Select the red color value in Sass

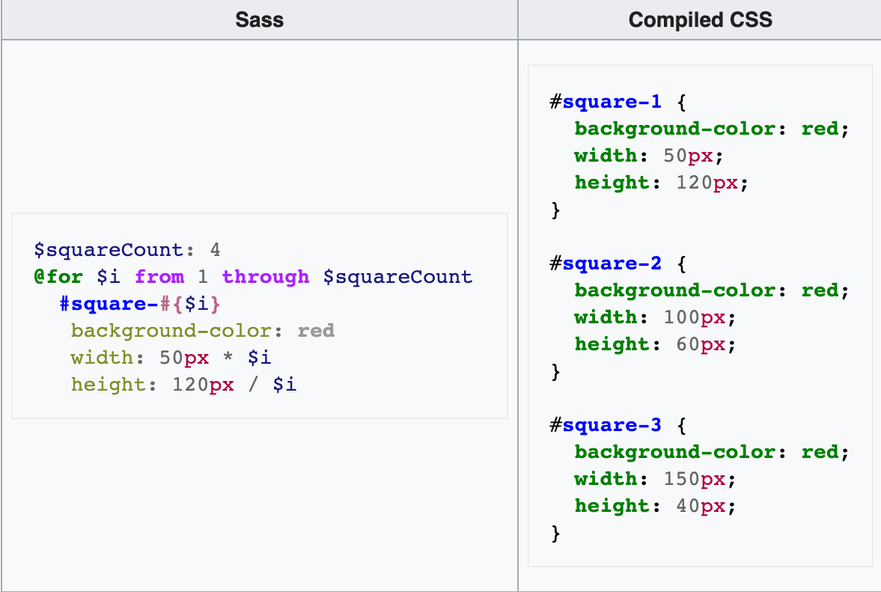click(x=316, y=330)
